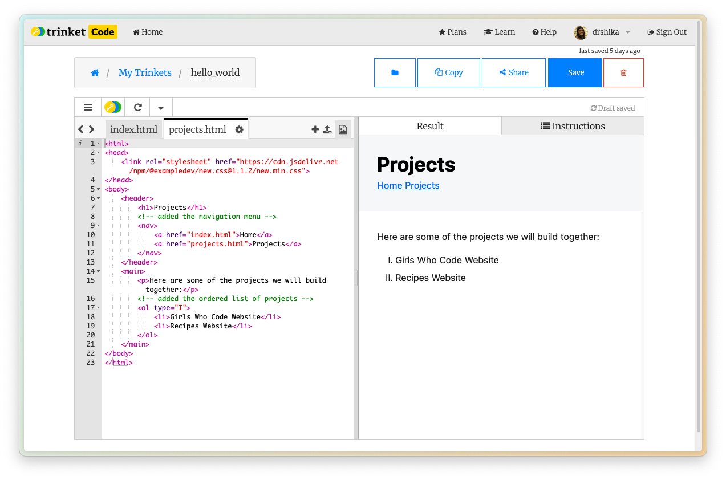Open My Trinkets breadcrumb link
Image resolution: width=726 pixels, height=480 pixels.
[x=145, y=72]
